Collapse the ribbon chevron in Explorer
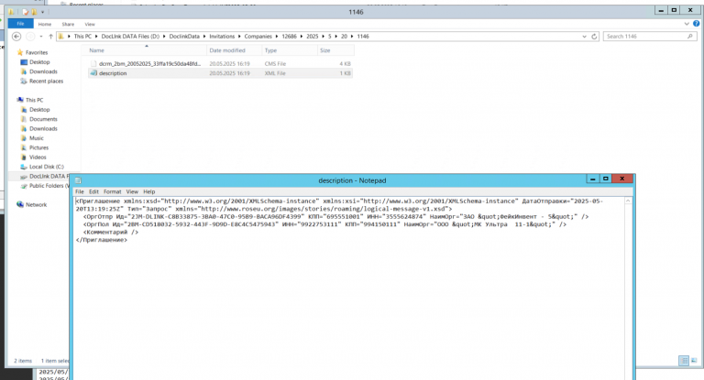704x380 pixels. (x=687, y=24)
